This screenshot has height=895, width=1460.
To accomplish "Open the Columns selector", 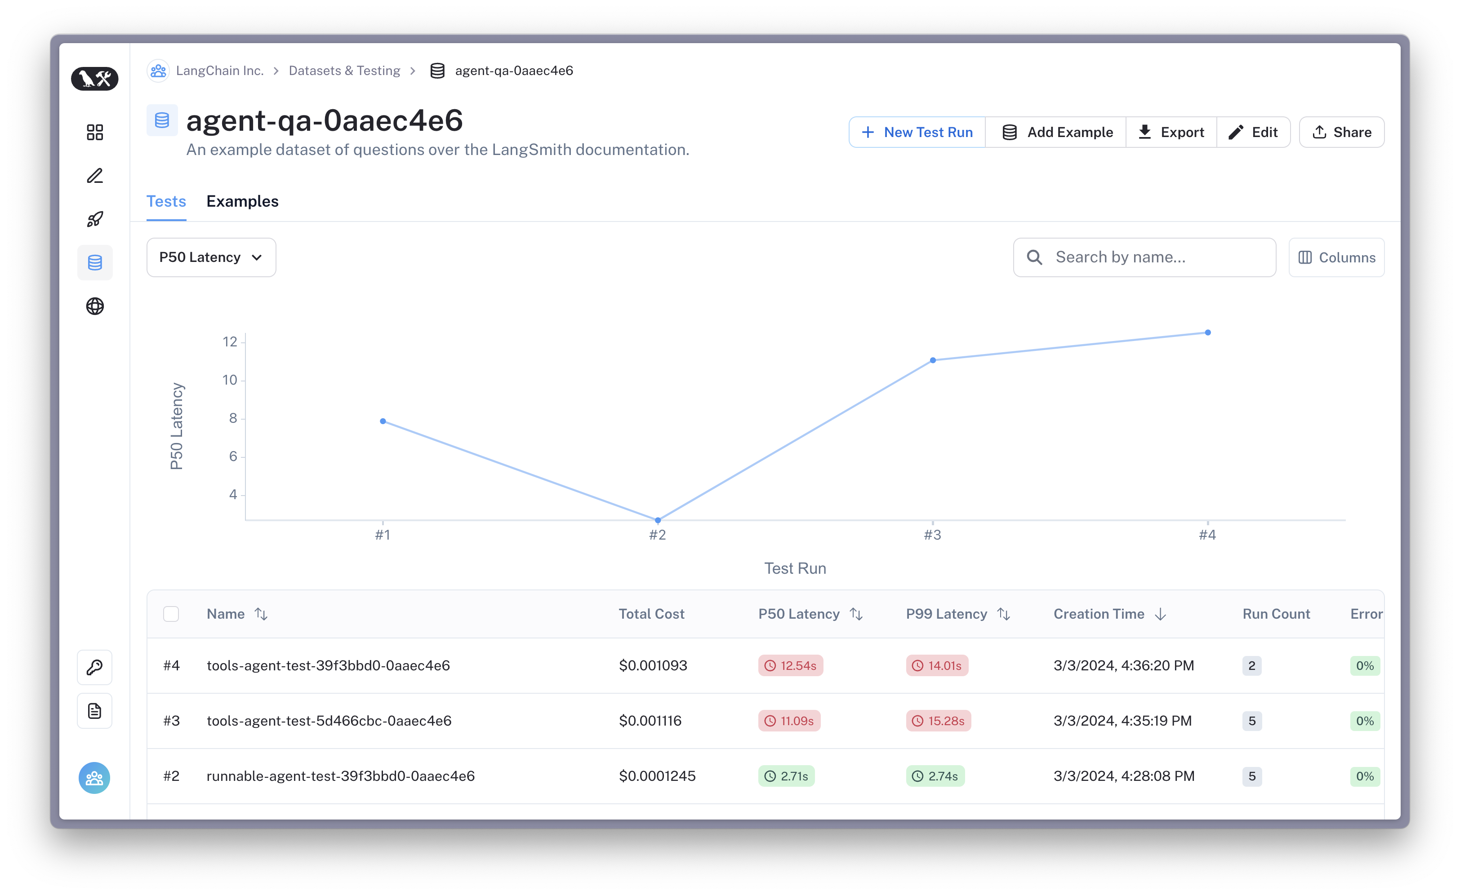I will point(1337,257).
